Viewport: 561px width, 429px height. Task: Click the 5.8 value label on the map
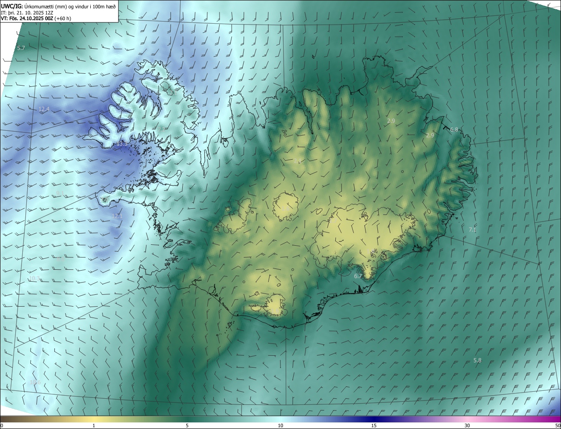tap(477, 360)
